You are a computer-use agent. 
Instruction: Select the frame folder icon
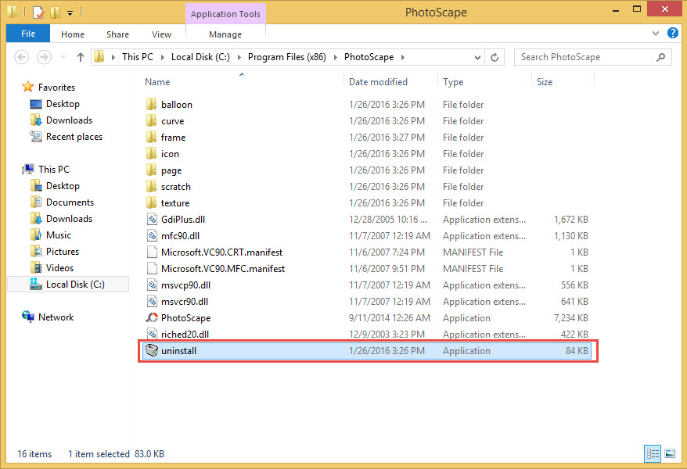click(151, 137)
